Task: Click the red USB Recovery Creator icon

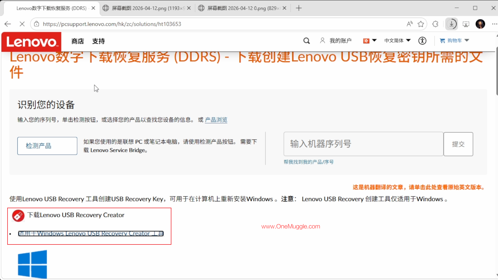Action: click(18, 216)
